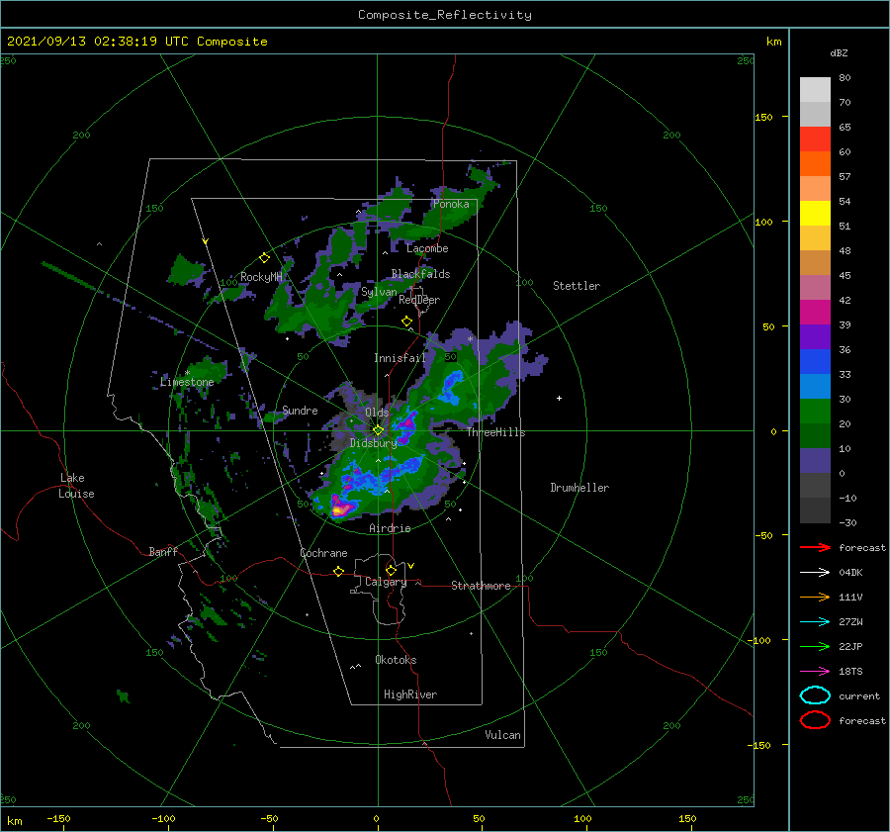Click purple 36–39 dBZ swatch
Viewport: 890px width, 832px height.
click(815, 336)
